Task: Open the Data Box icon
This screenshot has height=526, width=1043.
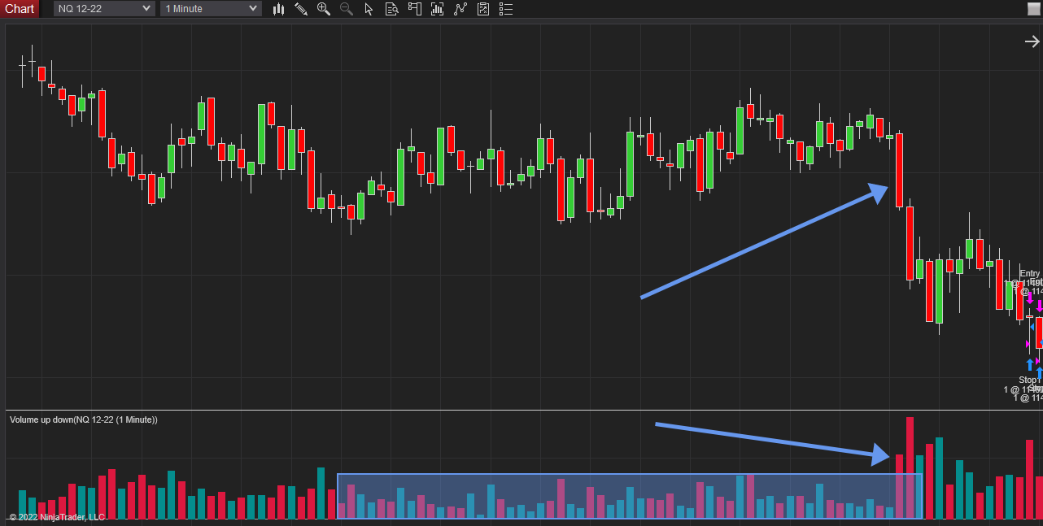Action: coord(391,9)
